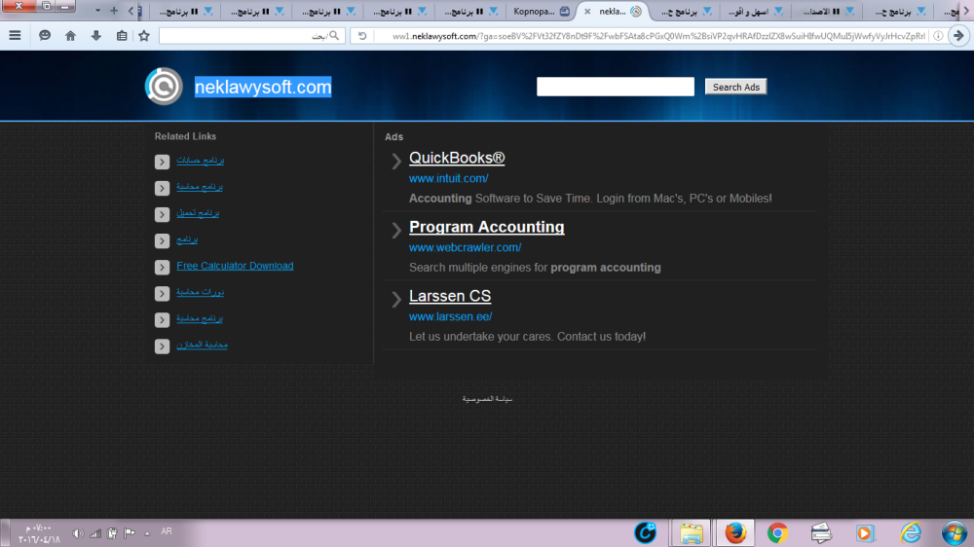Close the active nekla... tab
Viewport: 974px width, 547px height.
point(587,11)
